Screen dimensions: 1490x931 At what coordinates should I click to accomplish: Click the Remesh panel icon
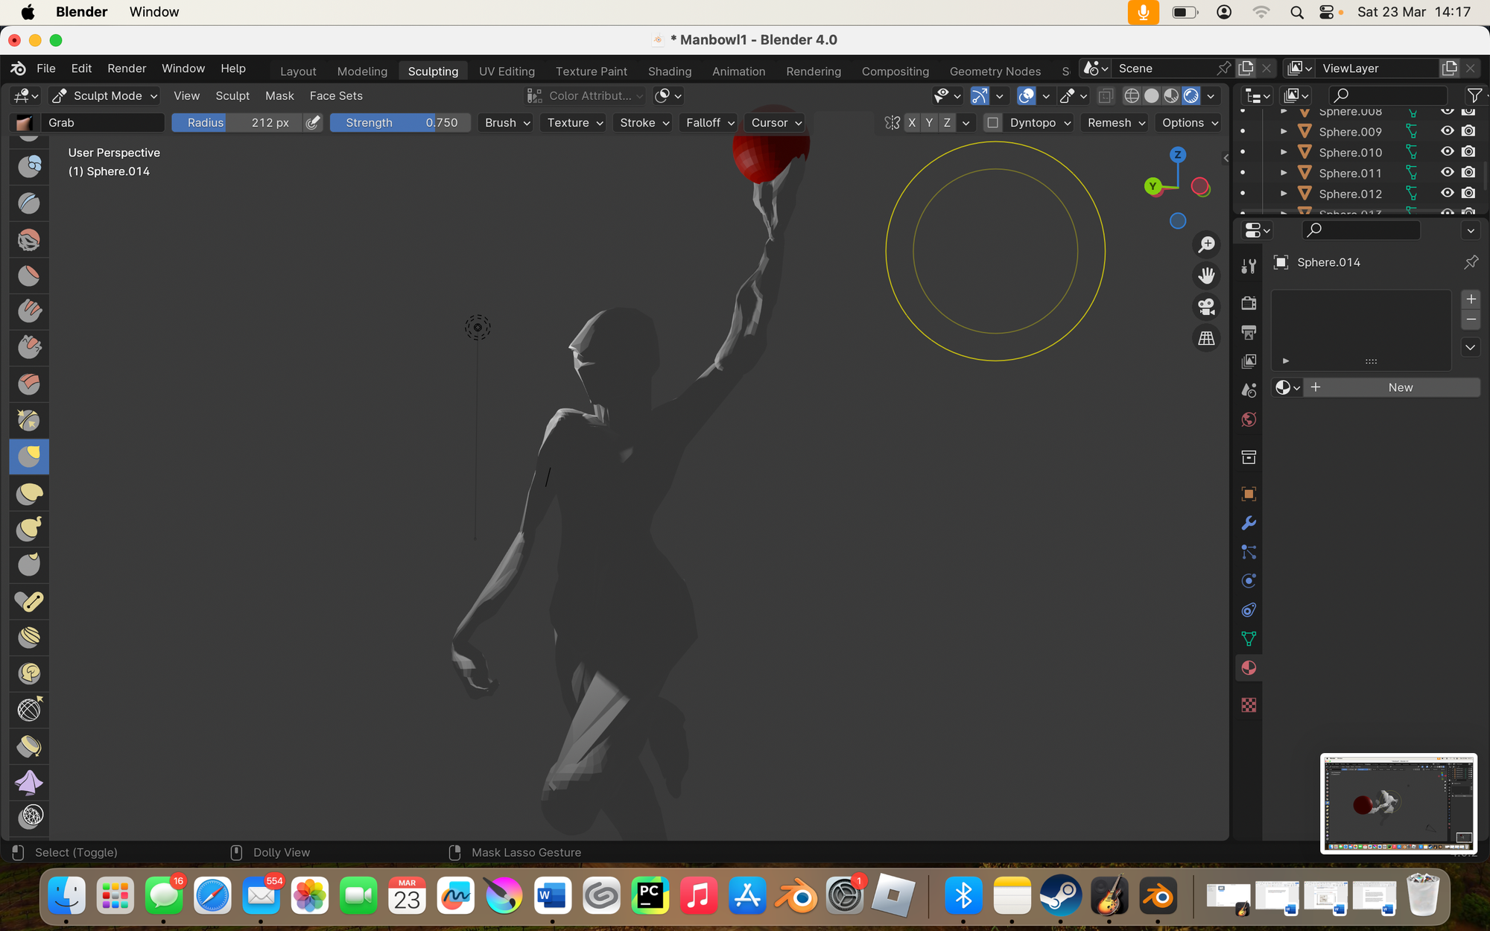click(x=1115, y=122)
